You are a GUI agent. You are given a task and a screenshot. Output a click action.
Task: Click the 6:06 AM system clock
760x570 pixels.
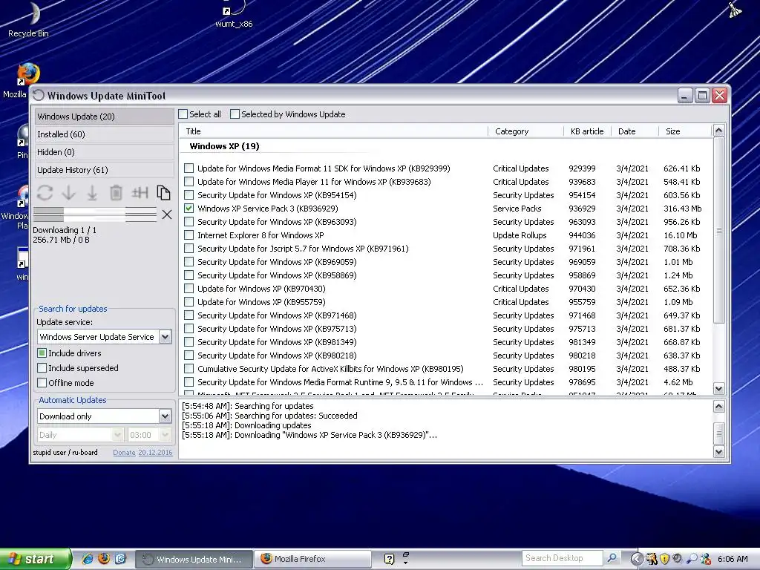733,559
